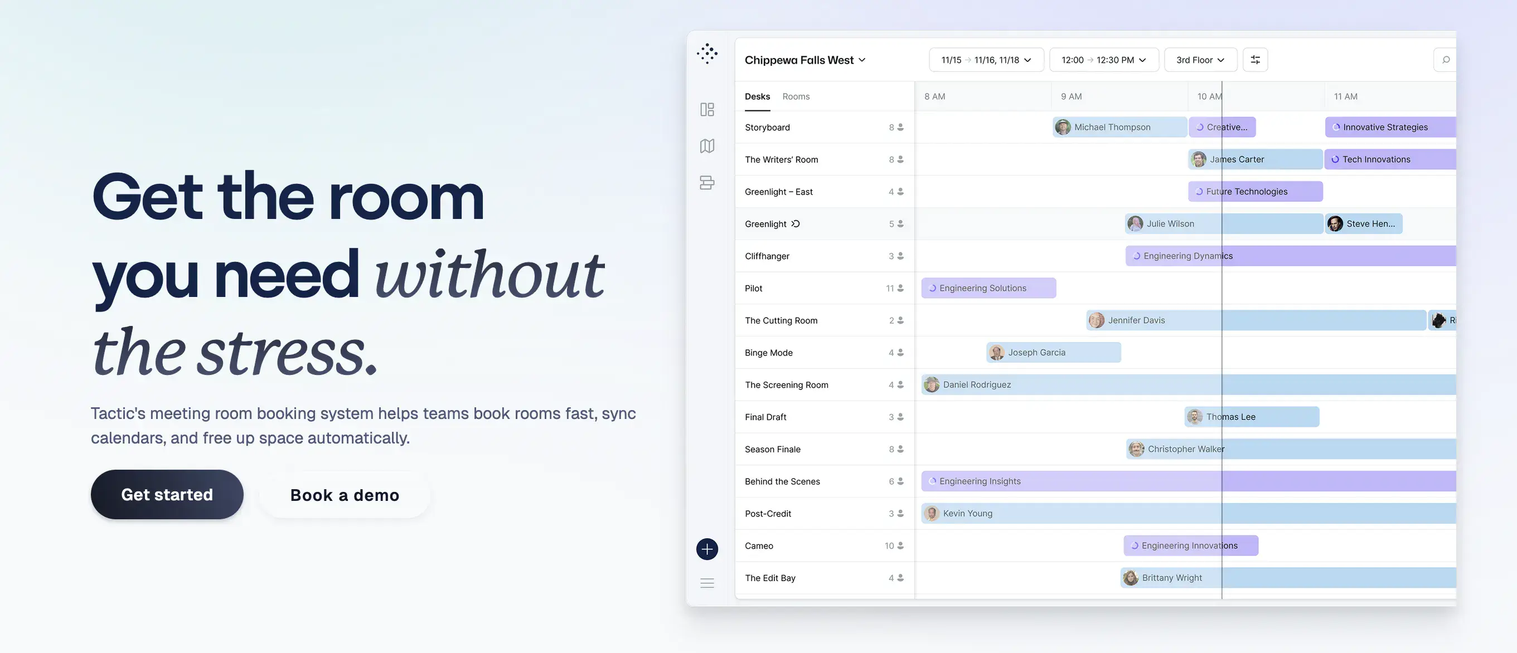Open the hamburger menu at sidebar bottom

(x=707, y=583)
